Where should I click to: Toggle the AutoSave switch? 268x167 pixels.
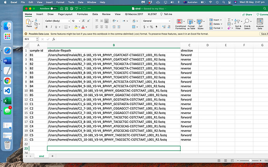coord(54,8)
